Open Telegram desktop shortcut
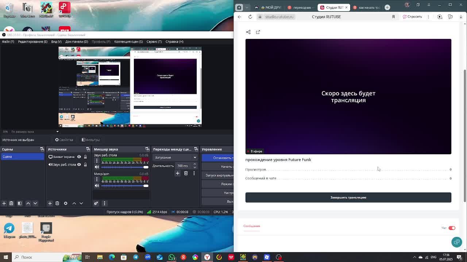This screenshot has height=262, width=467. point(9,230)
